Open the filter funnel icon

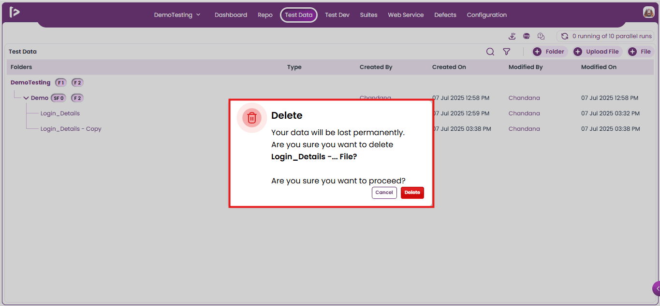tap(506, 52)
